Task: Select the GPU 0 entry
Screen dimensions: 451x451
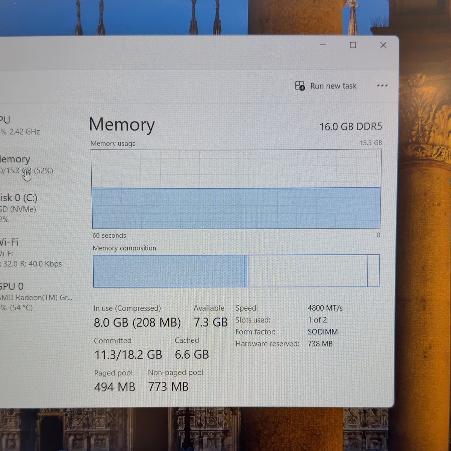Action: (36, 297)
